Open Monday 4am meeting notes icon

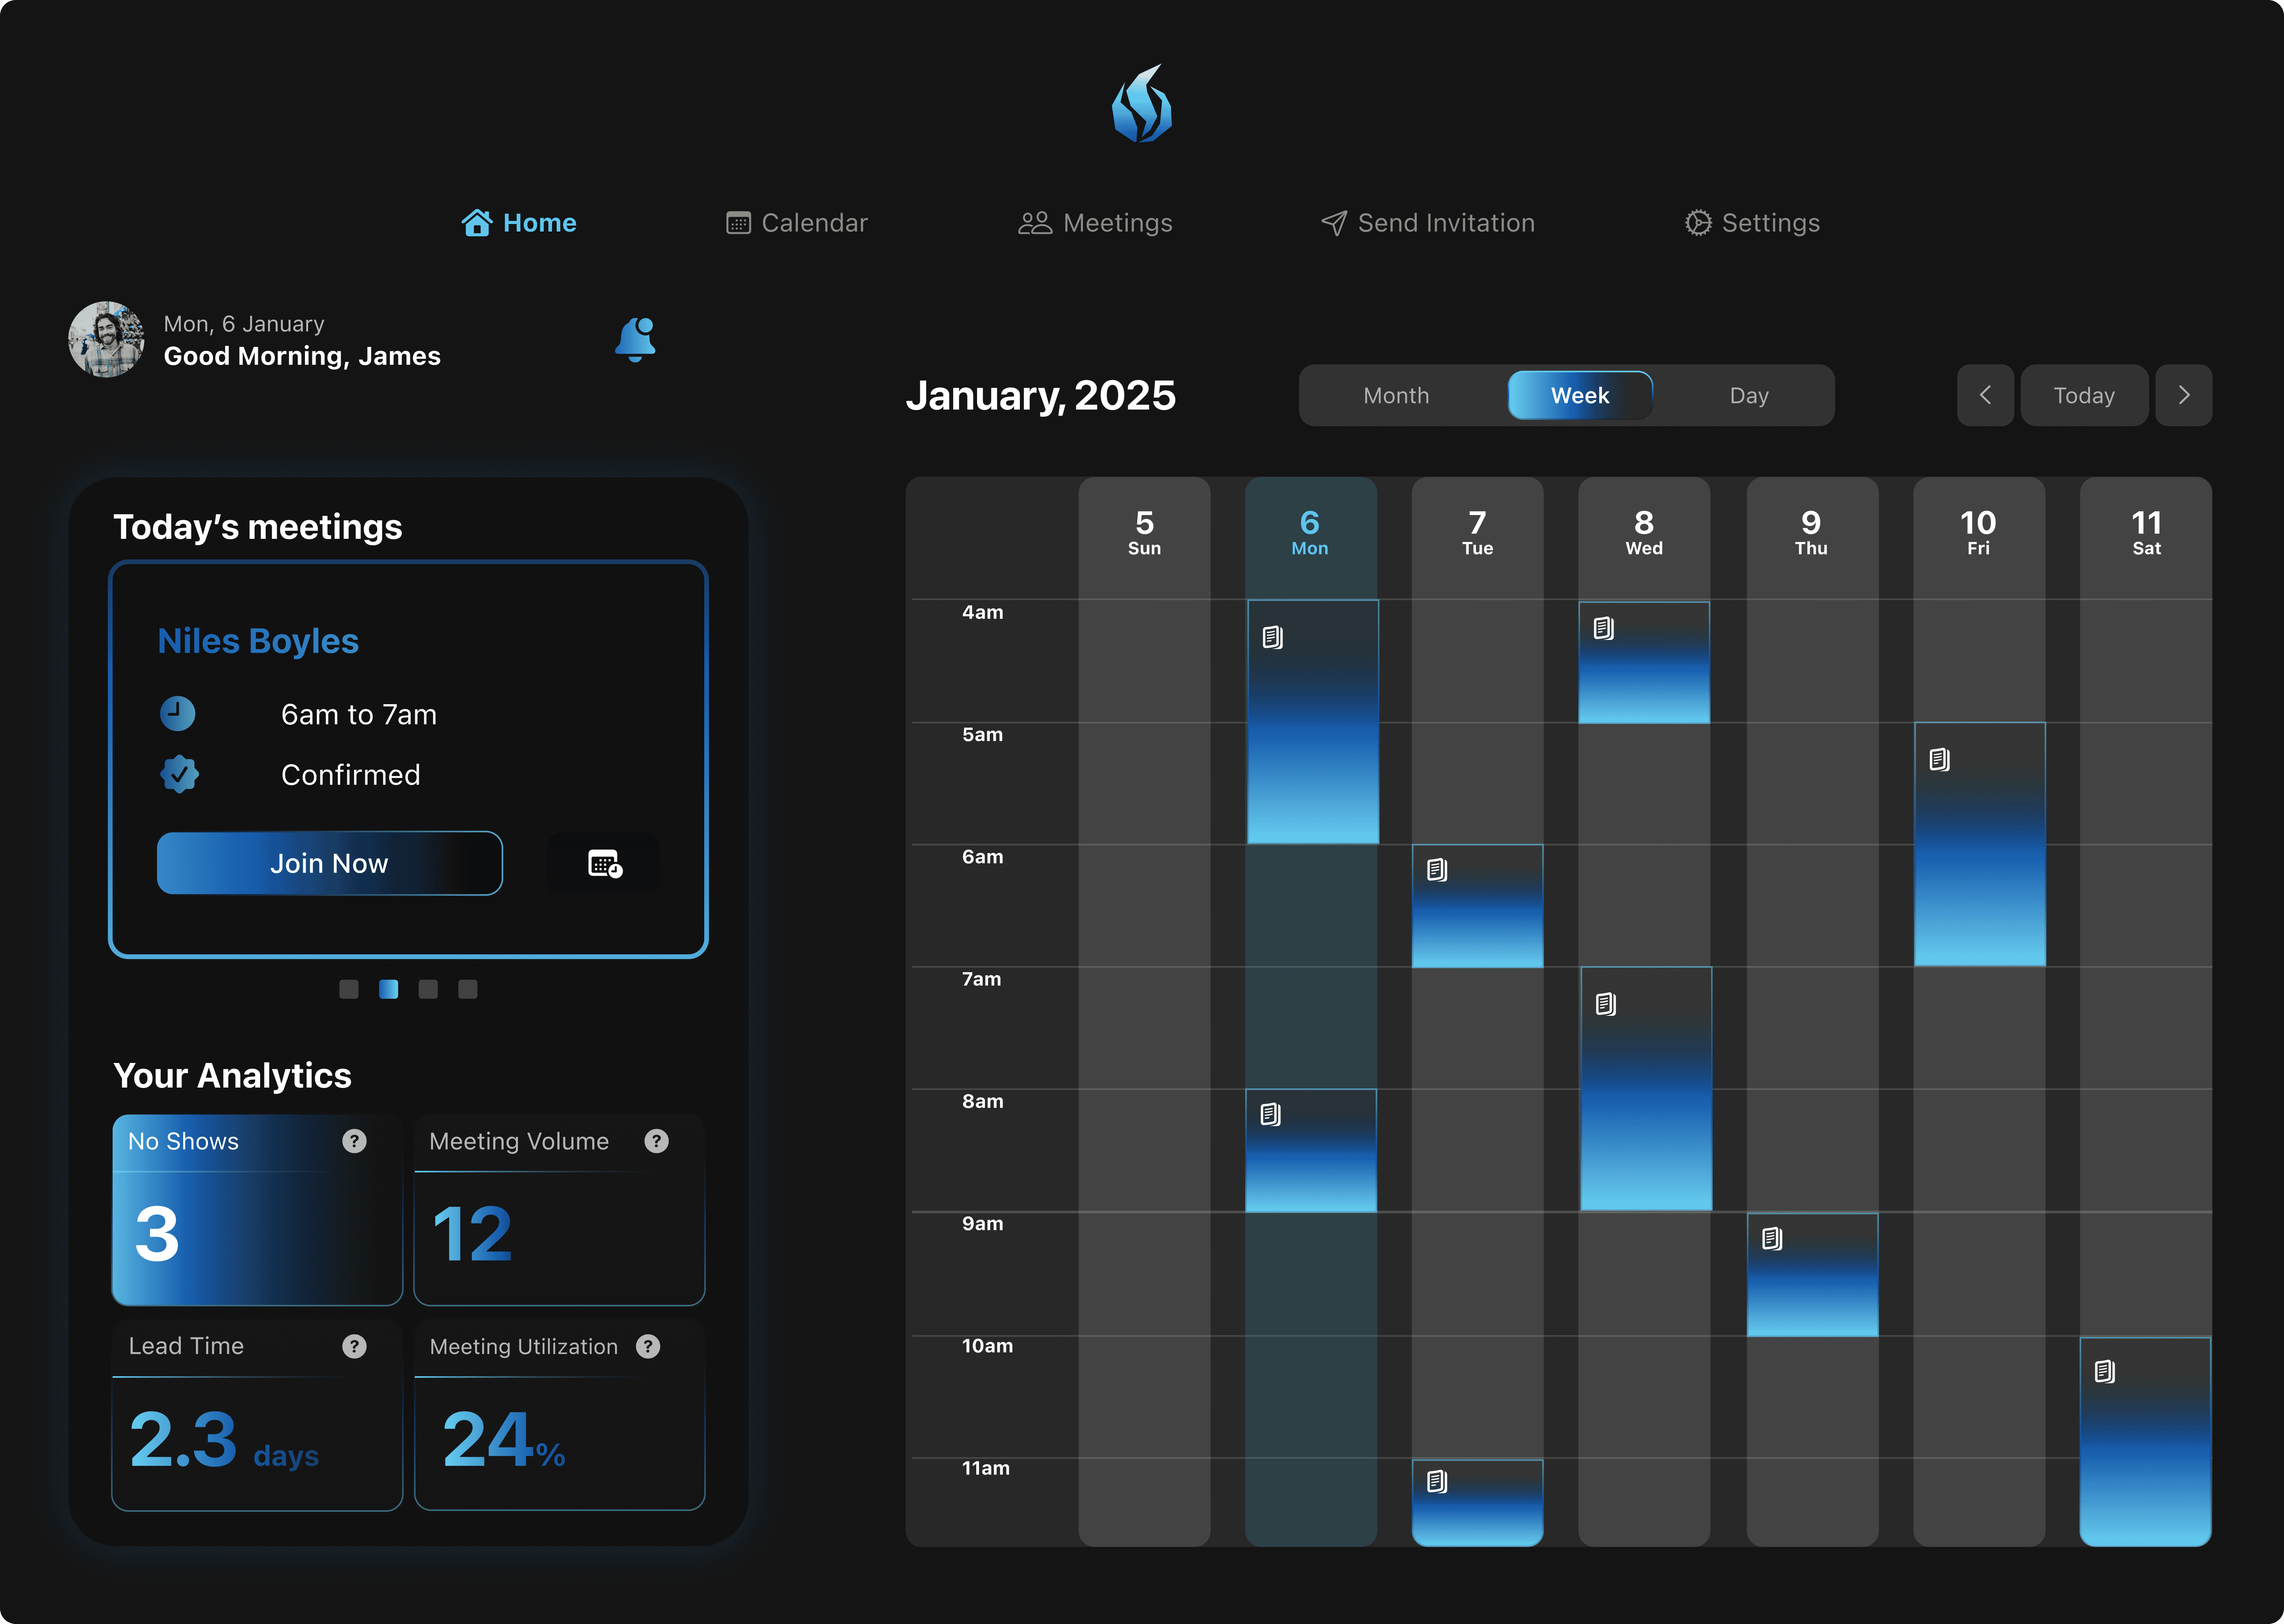(x=1272, y=637)
